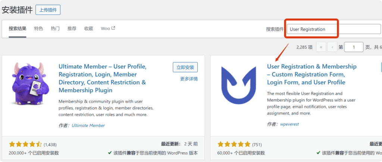The image size is (382, 162).
Task: Open the Ultimate Member plugin title link
Action: [x=102, y=78]
